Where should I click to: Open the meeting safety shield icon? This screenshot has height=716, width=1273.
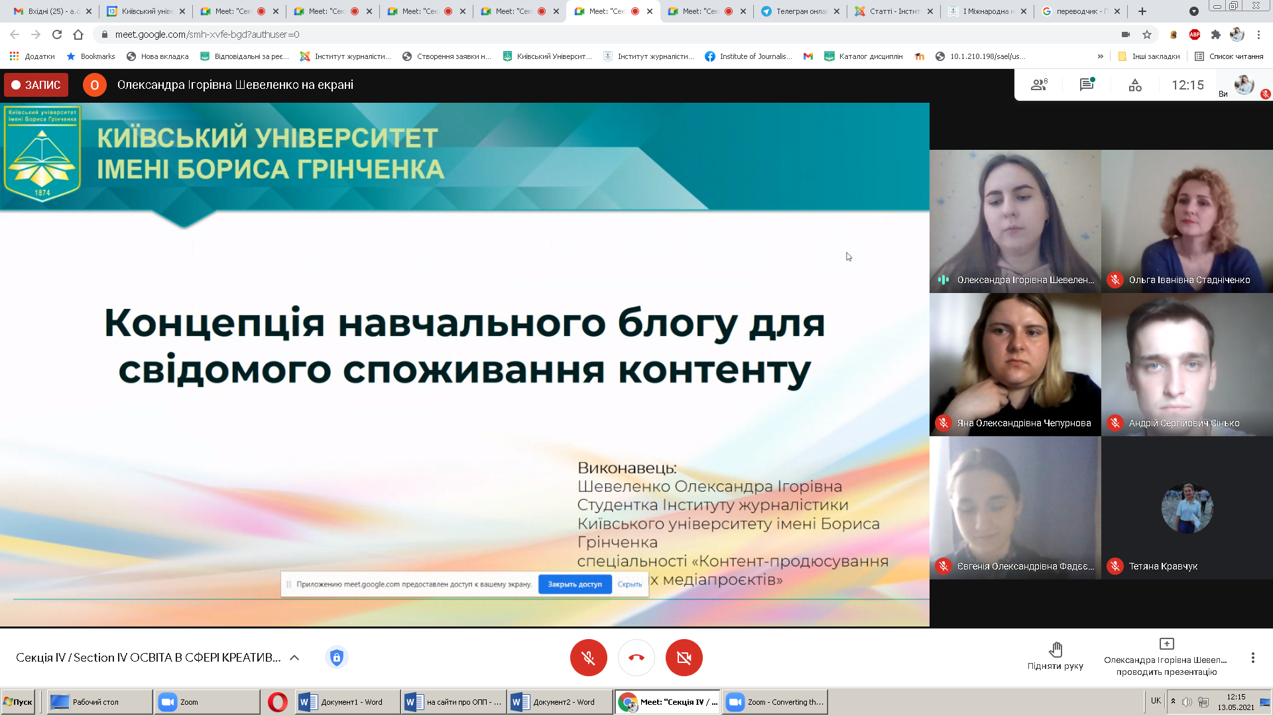(337, 658)
